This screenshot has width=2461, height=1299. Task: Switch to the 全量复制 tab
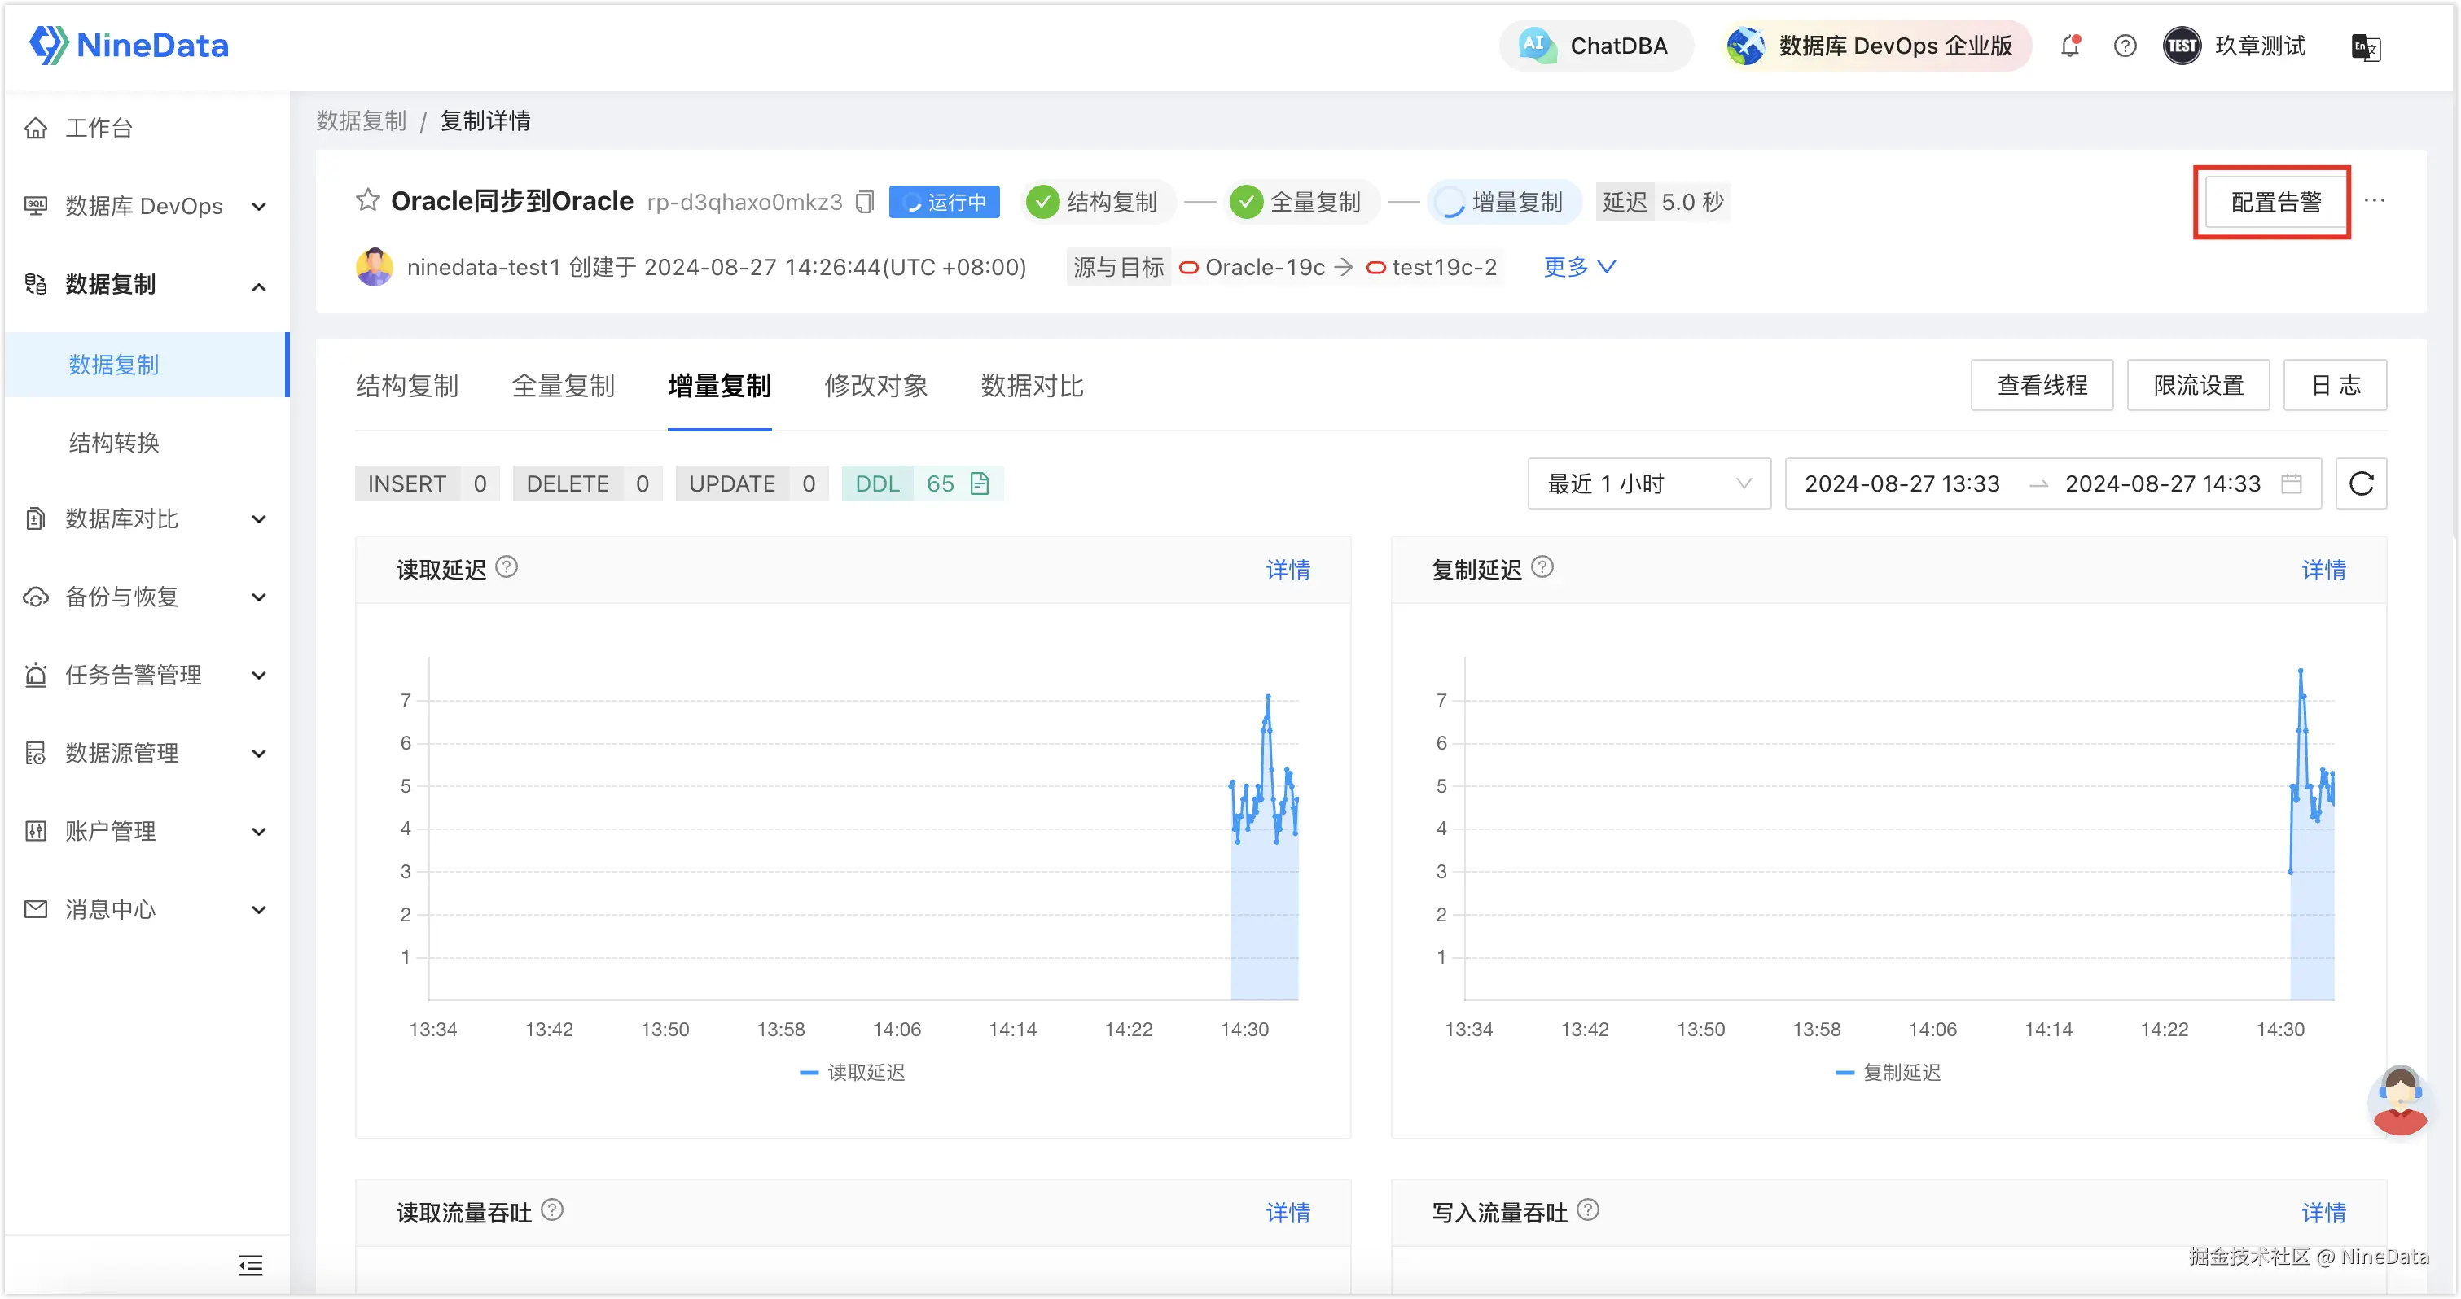564,386
